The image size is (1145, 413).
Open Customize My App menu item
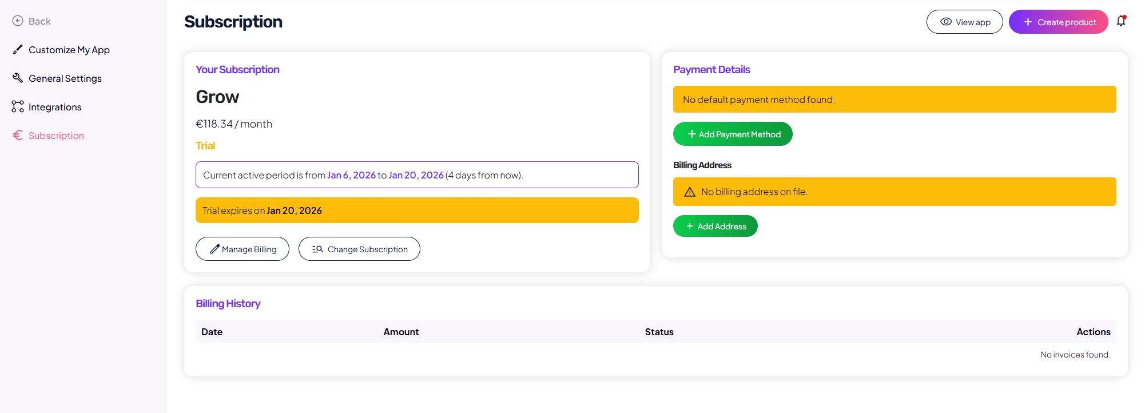pyautogui.click(x=69, y=50)
